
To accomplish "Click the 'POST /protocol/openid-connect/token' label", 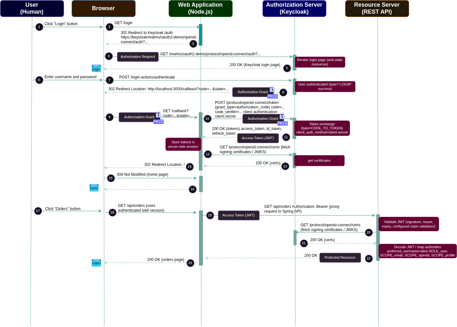I will coord(250,109).
